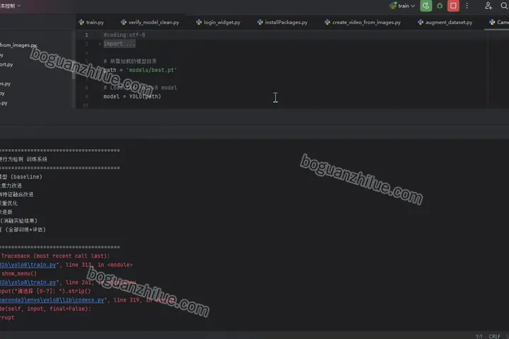Click 'model = YOLO(path)' code line
The image size is (509, 339).
pyautogui.click(x=132, y=96)
